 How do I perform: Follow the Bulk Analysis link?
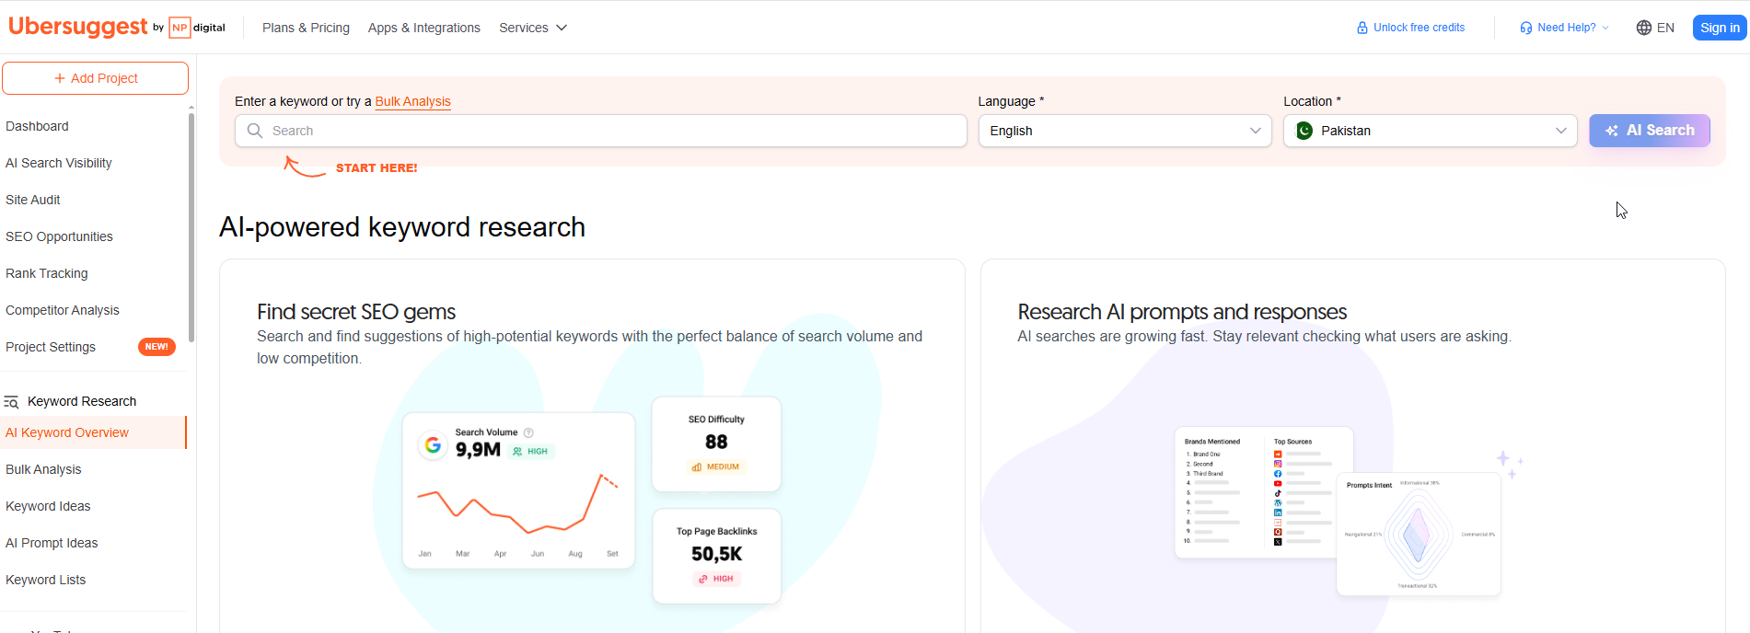pos(412,101)
